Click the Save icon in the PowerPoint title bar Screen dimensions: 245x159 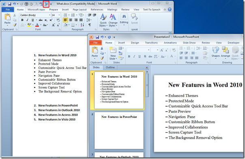[x=97, y=37]
